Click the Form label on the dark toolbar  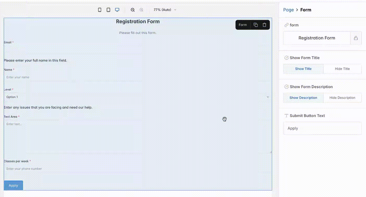242,25
